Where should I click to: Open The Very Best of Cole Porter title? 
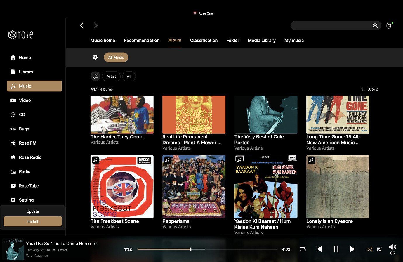pos(259,140)
